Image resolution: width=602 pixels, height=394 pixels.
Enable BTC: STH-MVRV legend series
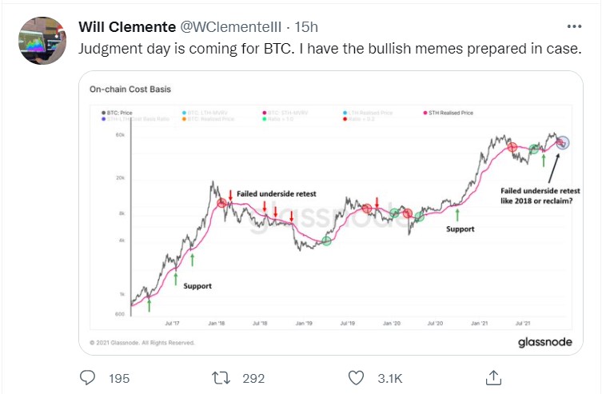pos(285,113)
